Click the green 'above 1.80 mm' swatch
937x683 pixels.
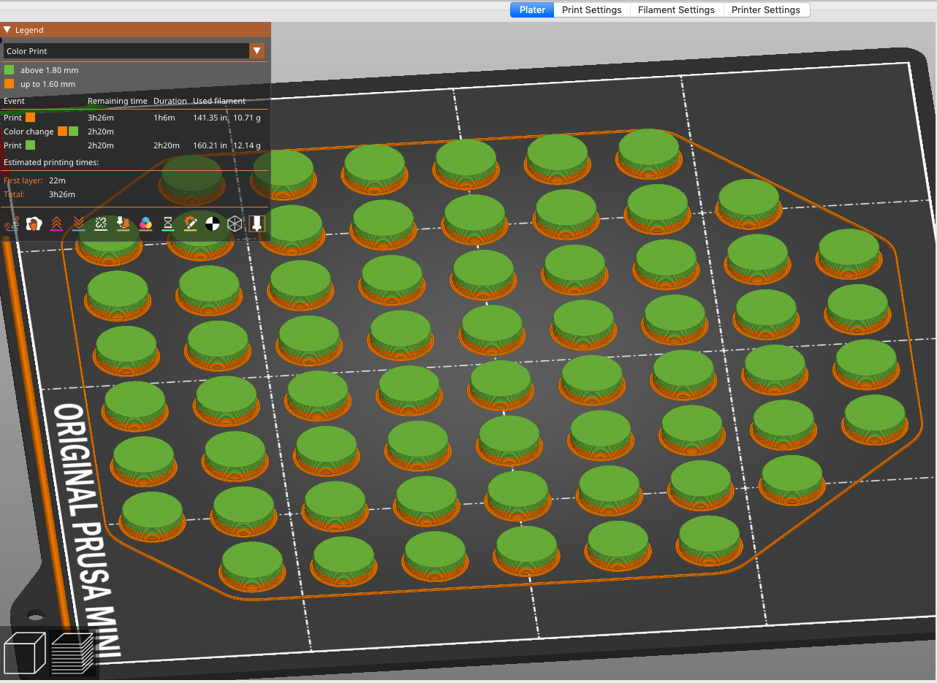click(x=9, y=70)
